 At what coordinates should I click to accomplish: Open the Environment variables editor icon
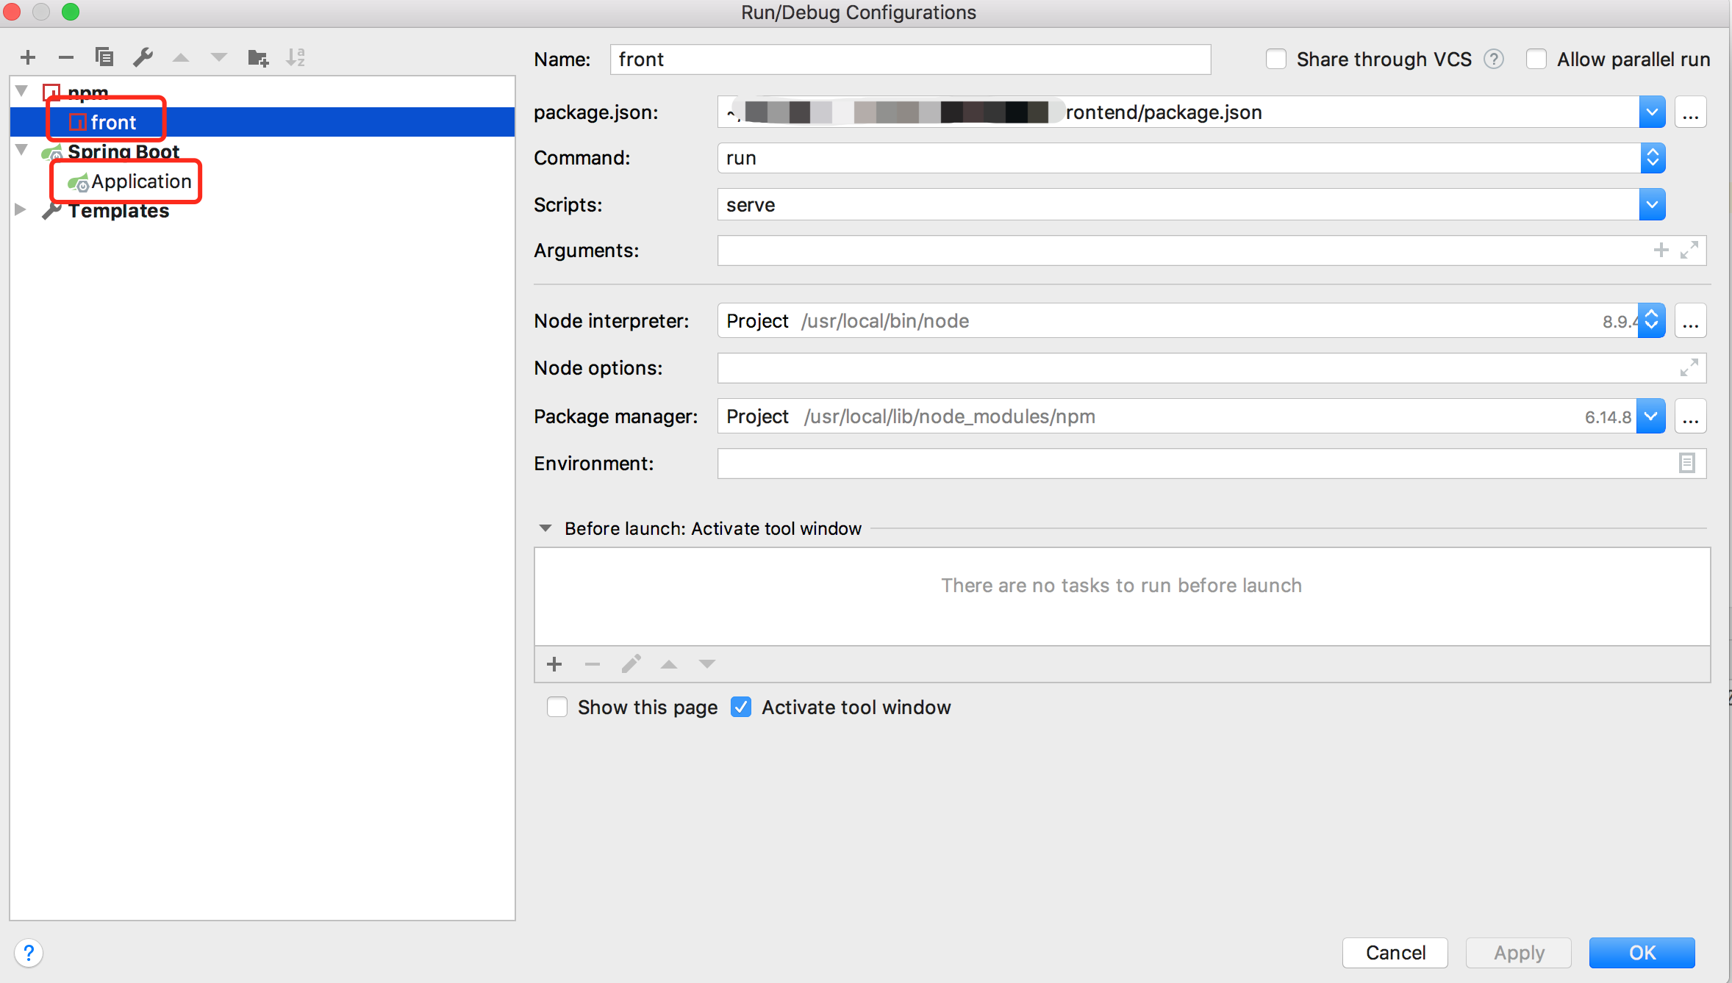tap(1686, 463)
